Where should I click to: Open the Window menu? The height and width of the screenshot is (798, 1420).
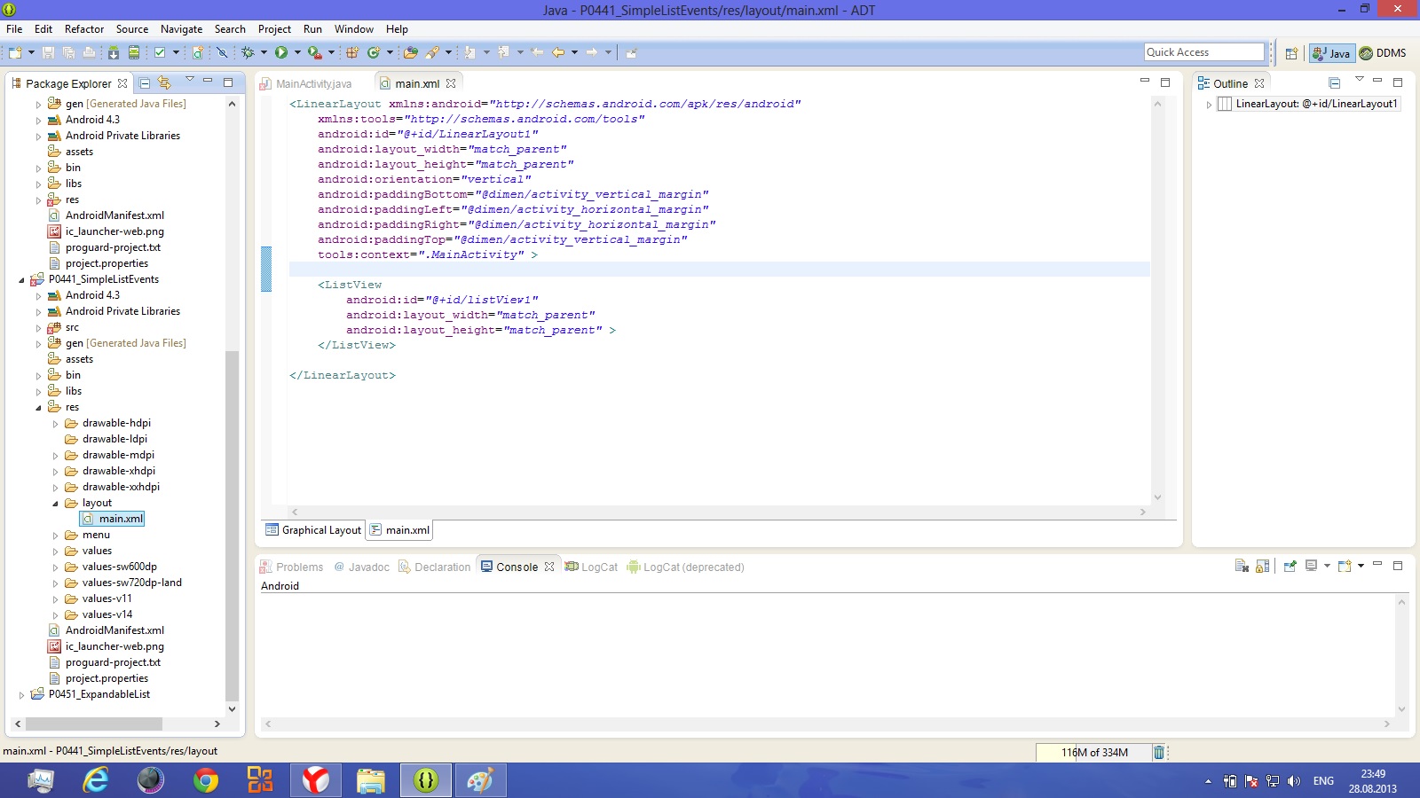(x=354, y=29)
